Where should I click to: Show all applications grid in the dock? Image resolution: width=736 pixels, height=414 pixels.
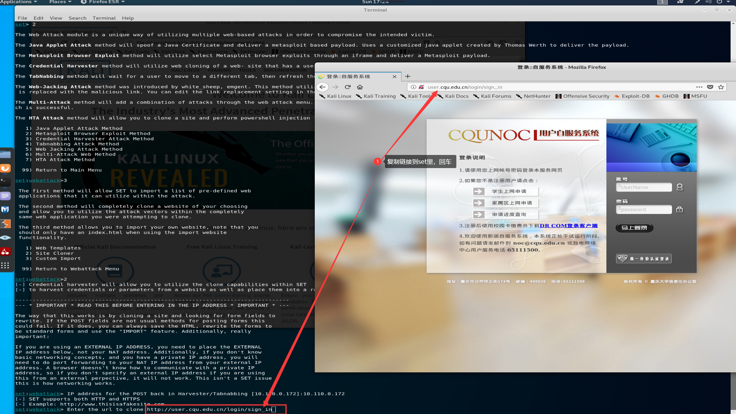pos(5,265)
